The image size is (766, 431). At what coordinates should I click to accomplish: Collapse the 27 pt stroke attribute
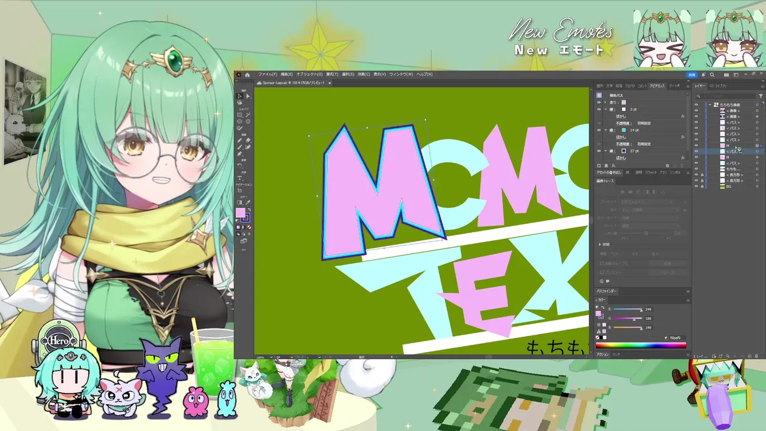606,151
